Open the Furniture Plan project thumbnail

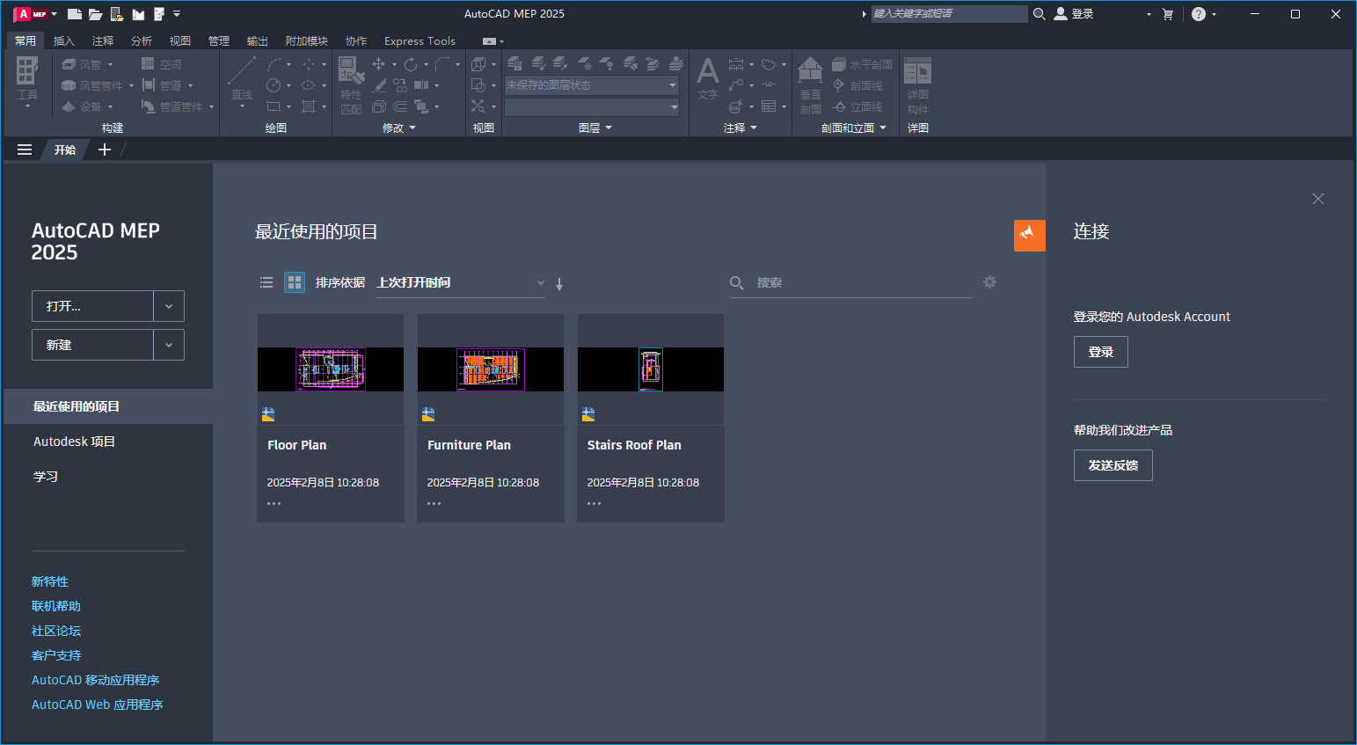click(490, 369)
